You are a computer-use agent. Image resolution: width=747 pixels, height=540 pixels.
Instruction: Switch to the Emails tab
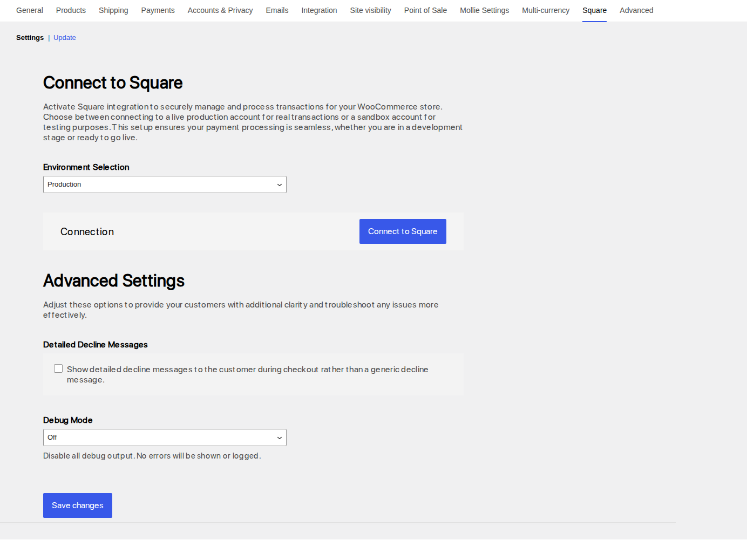(x=277, y=10)
